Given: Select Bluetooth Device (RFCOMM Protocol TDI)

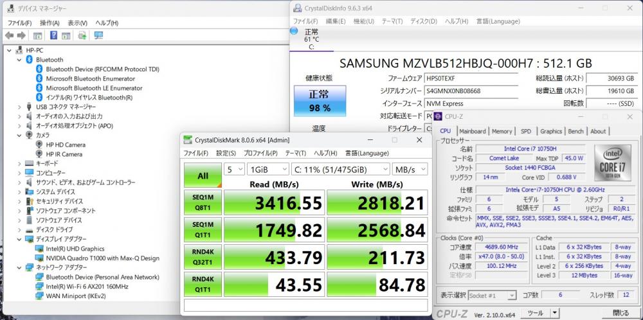Looking at the screenshot, I should click(102, 69).
